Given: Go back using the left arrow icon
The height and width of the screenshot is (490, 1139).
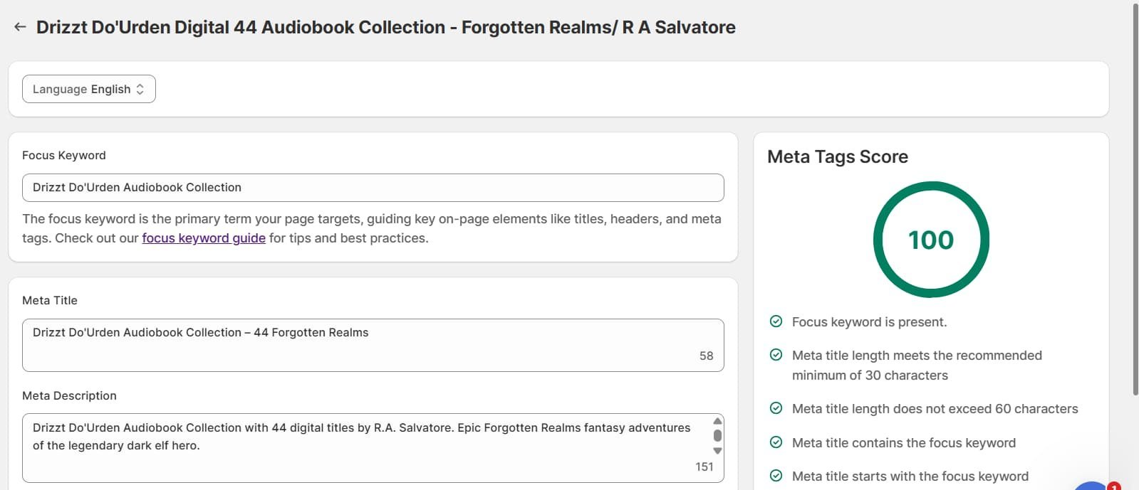Looking at the screenshot, I should tap(20, 27).
